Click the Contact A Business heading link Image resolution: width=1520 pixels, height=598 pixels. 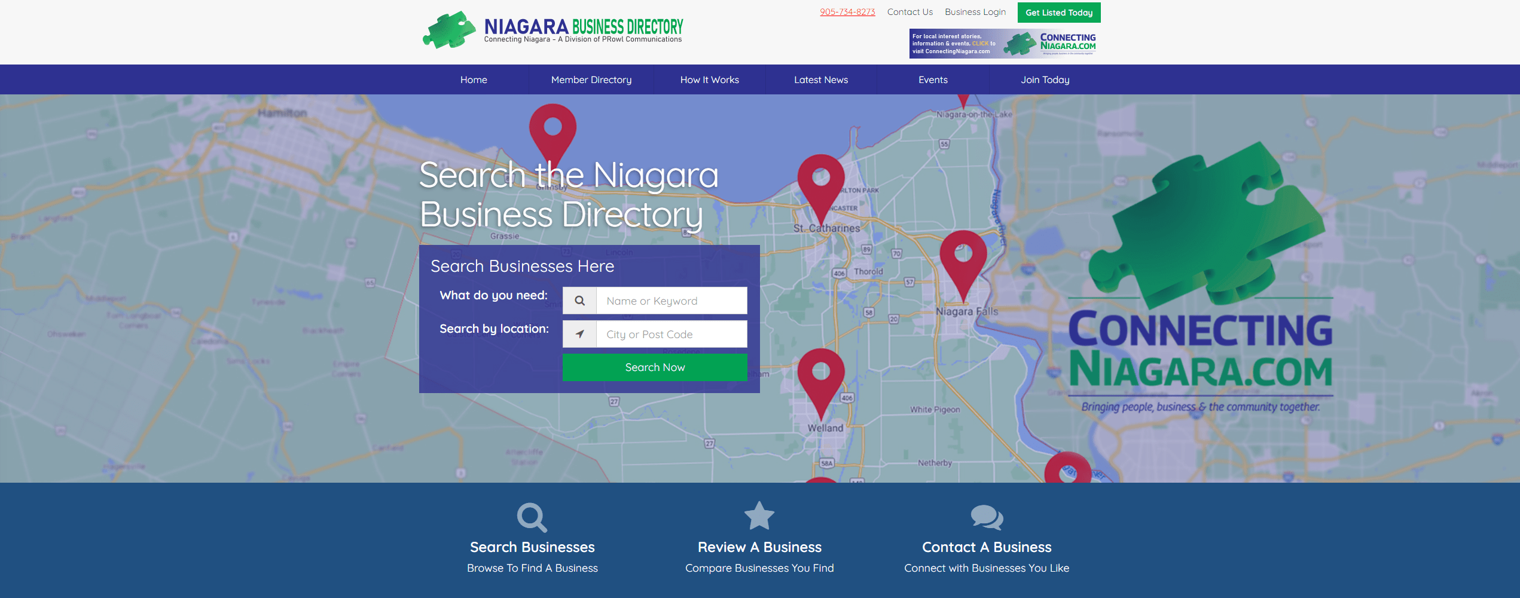click(987, 547)
